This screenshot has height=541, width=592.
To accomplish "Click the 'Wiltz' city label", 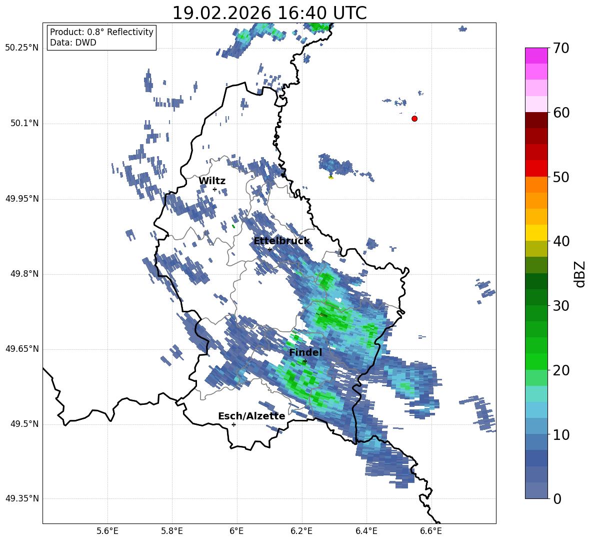I will pos(212,181).
